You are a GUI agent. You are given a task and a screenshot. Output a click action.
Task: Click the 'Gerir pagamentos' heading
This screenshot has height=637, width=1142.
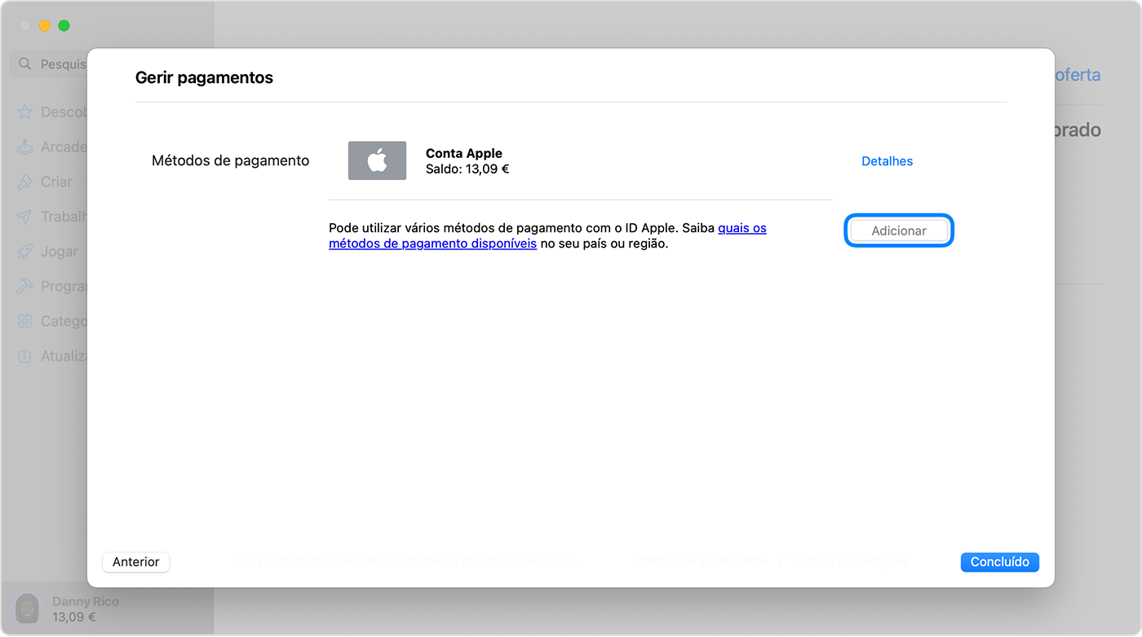click(x=204, y=78)
